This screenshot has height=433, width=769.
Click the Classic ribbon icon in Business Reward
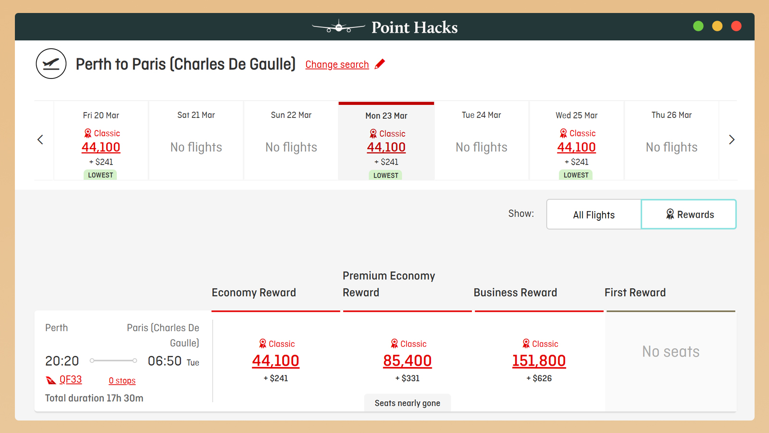pos(526,344)
